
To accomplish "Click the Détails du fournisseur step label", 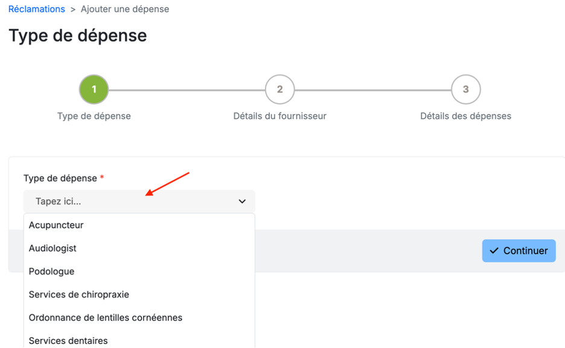I will pyautogui.click(x=279, y=116).
